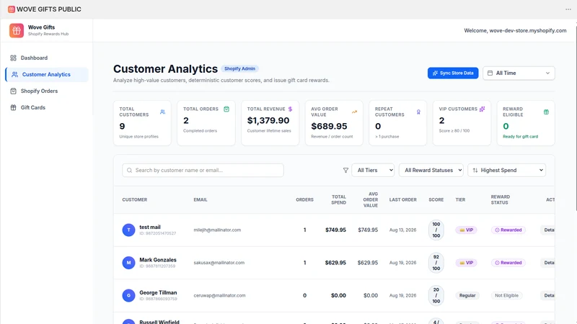The height and width of the screenshot is (324, 577).
Task: Click the Wove Gifts logo icon
Action: [x=17, y=30]
